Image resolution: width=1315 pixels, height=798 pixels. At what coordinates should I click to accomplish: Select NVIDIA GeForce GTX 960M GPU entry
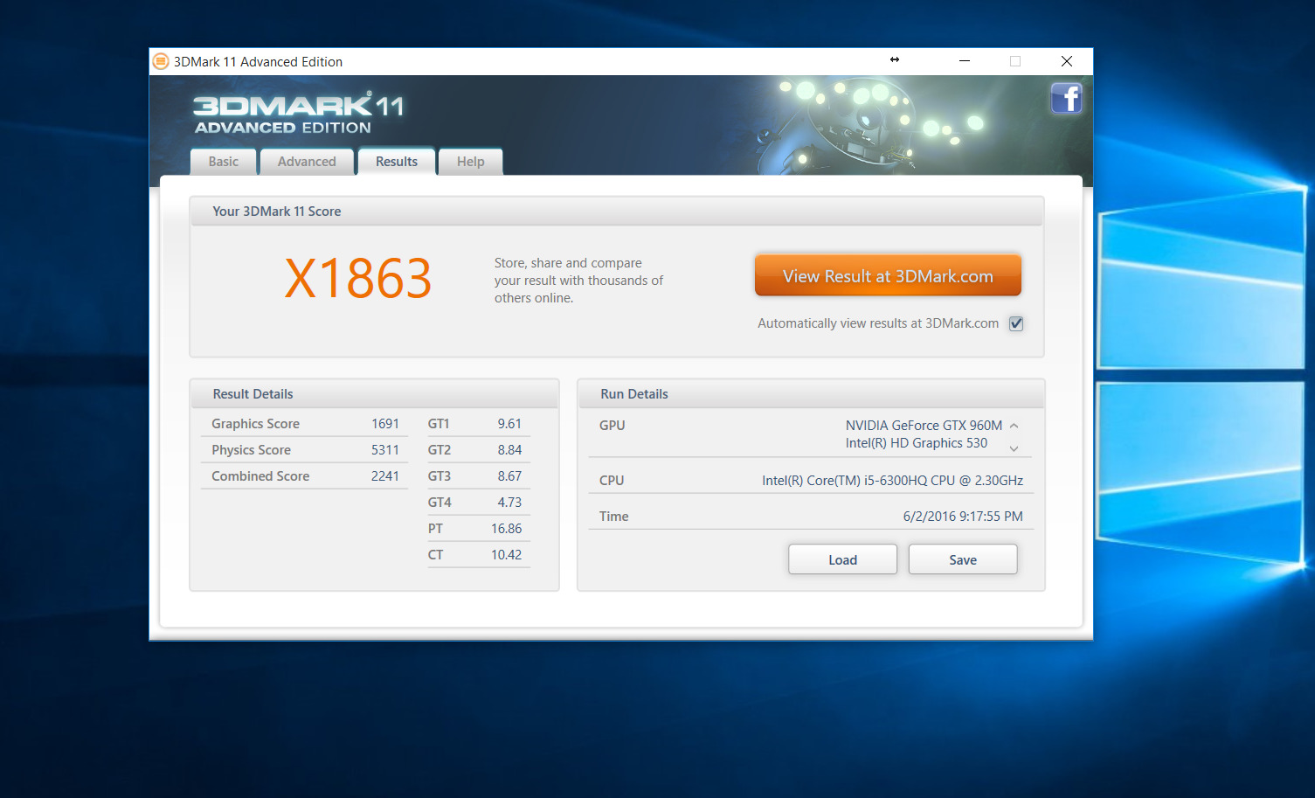[924, 426]
